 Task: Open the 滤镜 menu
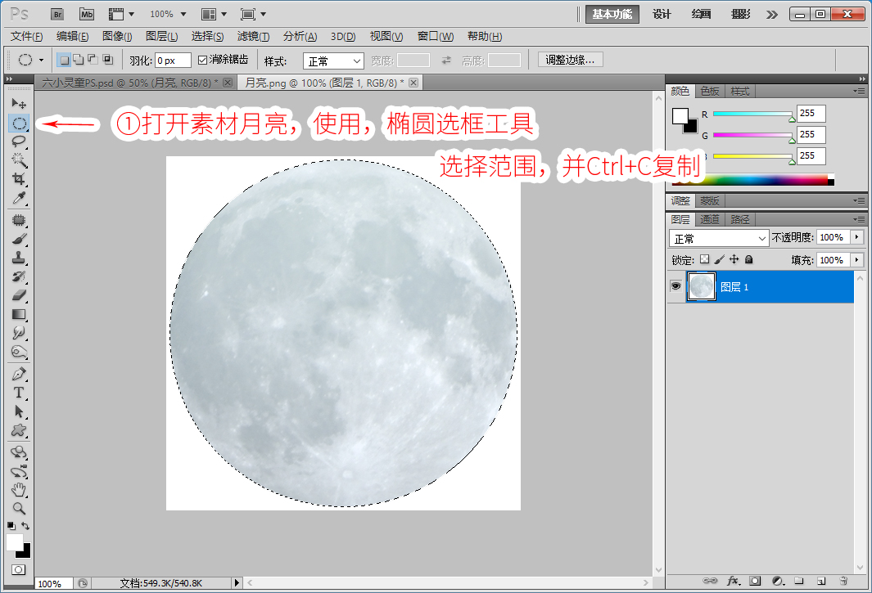(253, 37)
